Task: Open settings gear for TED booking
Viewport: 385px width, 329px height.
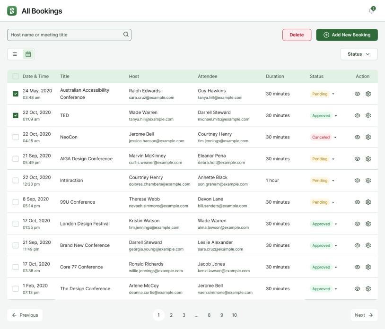Action: point(368,115)
